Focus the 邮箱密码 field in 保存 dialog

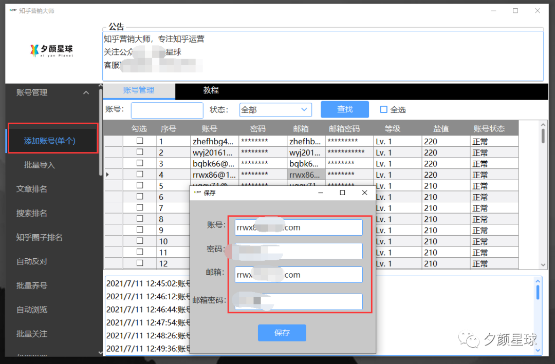[x=299, y=302]
